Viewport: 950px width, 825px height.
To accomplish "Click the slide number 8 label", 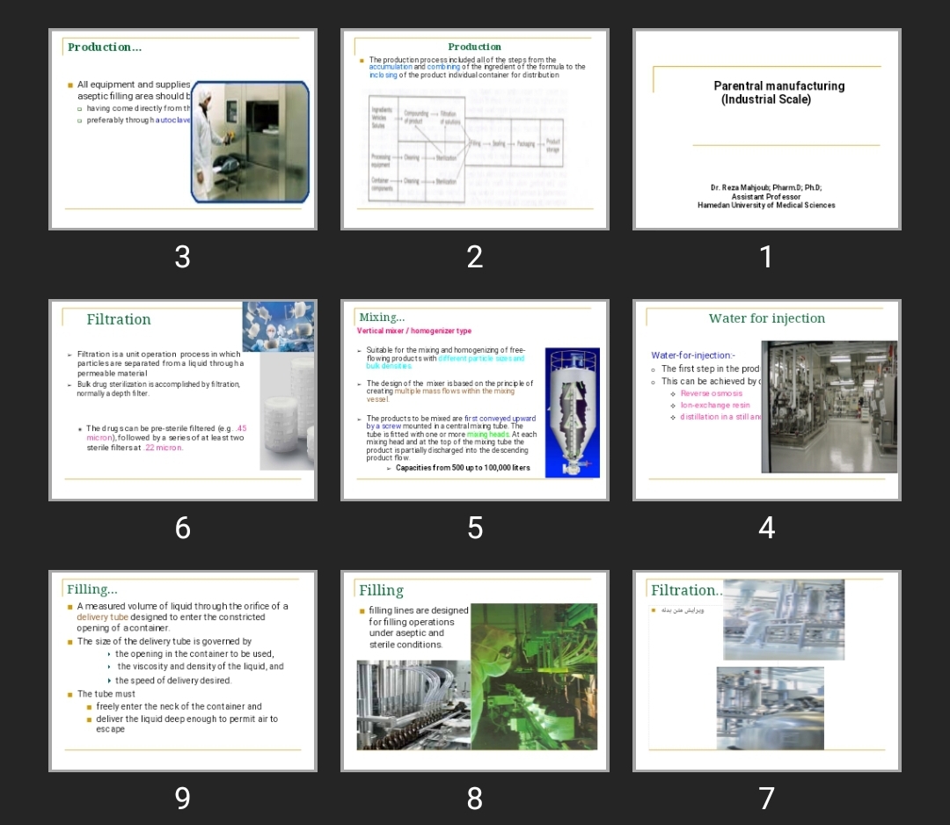I will (x=474, y=799).
